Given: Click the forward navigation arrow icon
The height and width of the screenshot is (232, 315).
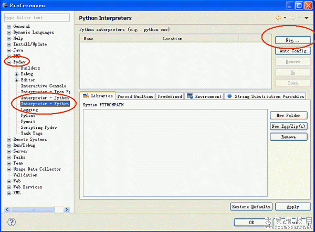Looking at the screenshot, I should pos(293,18).
